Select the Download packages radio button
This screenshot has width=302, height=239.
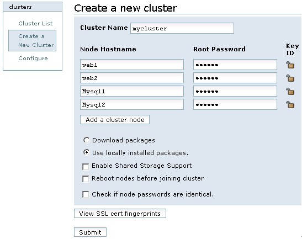coord(86,140)
